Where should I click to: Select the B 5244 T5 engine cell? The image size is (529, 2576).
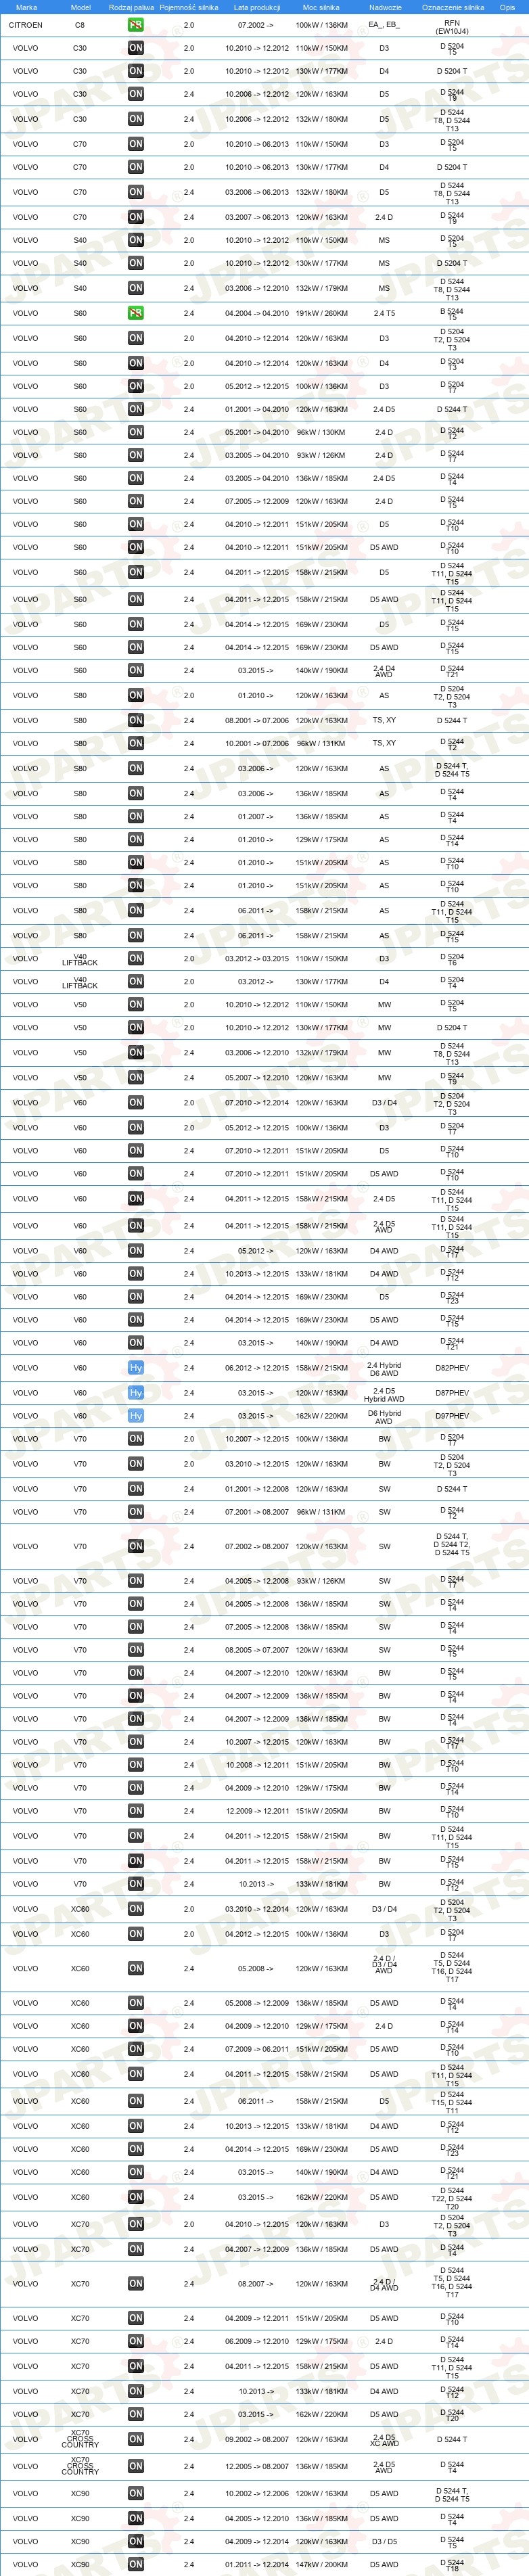coord(452,313)
